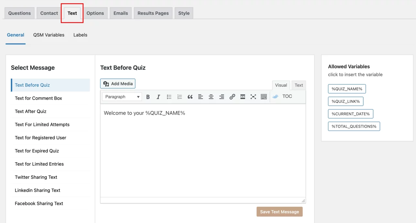Switch to the Text editor mode
416x223 pixels.
298,85
